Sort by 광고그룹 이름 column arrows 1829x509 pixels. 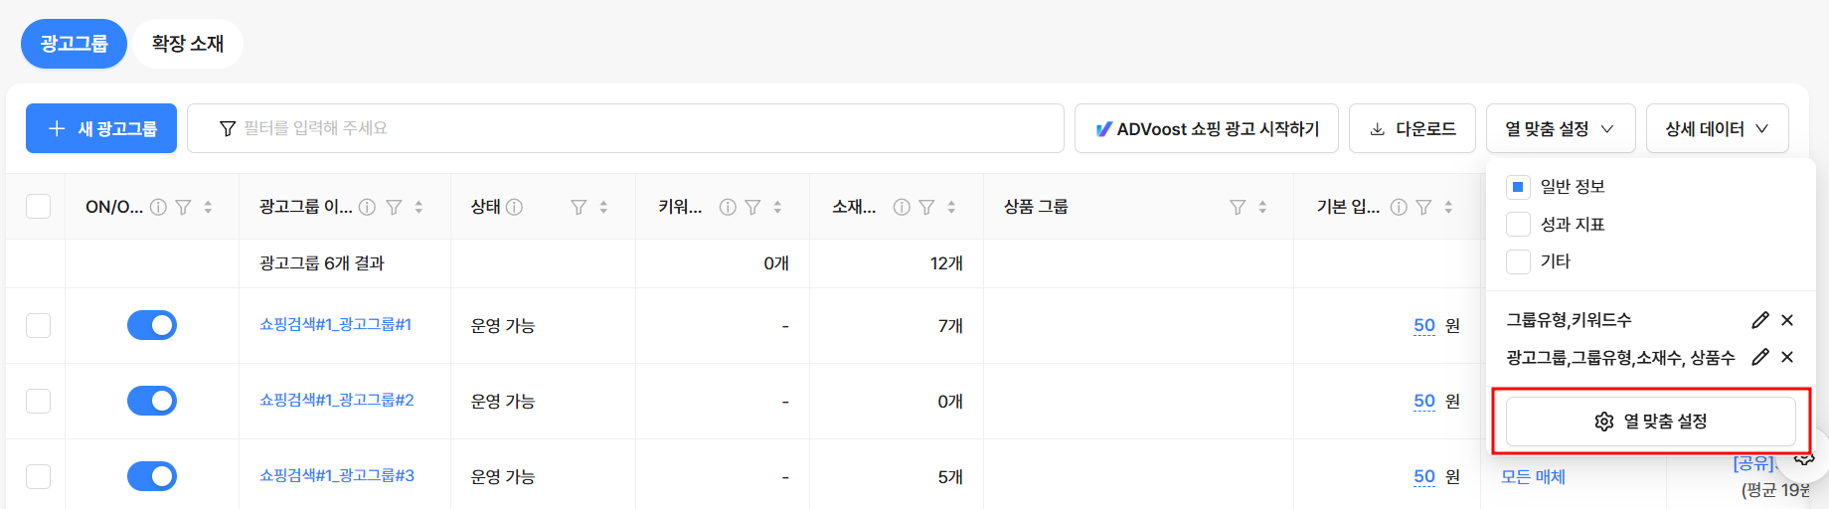[x=418, y=207]
